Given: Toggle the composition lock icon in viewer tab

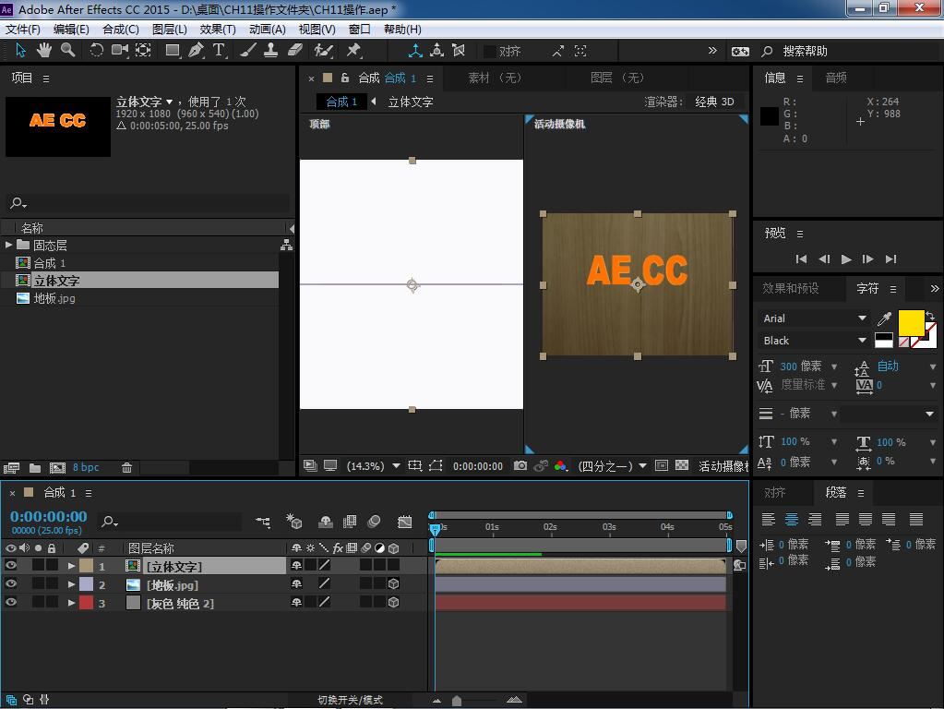Looking at the screenshot, I should 345,78.
